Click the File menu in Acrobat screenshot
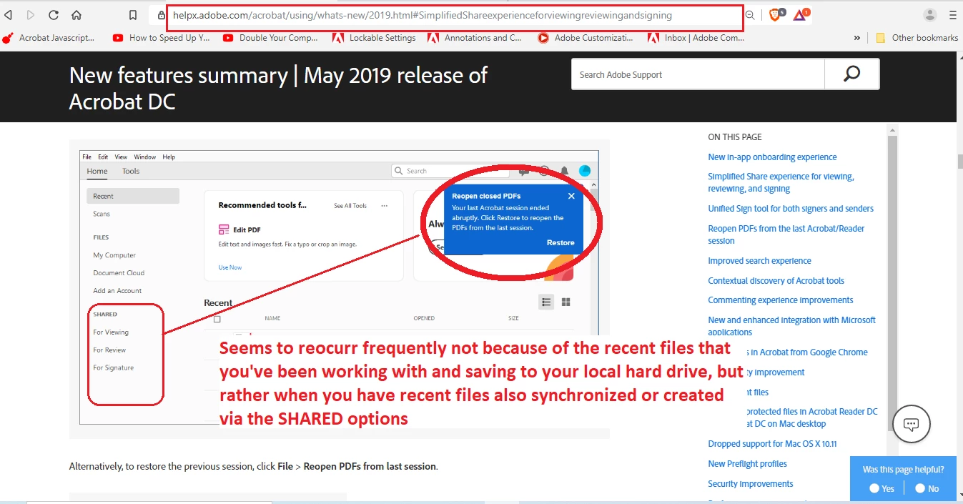This screenshot has width=963, height=504. click(87, 157)
